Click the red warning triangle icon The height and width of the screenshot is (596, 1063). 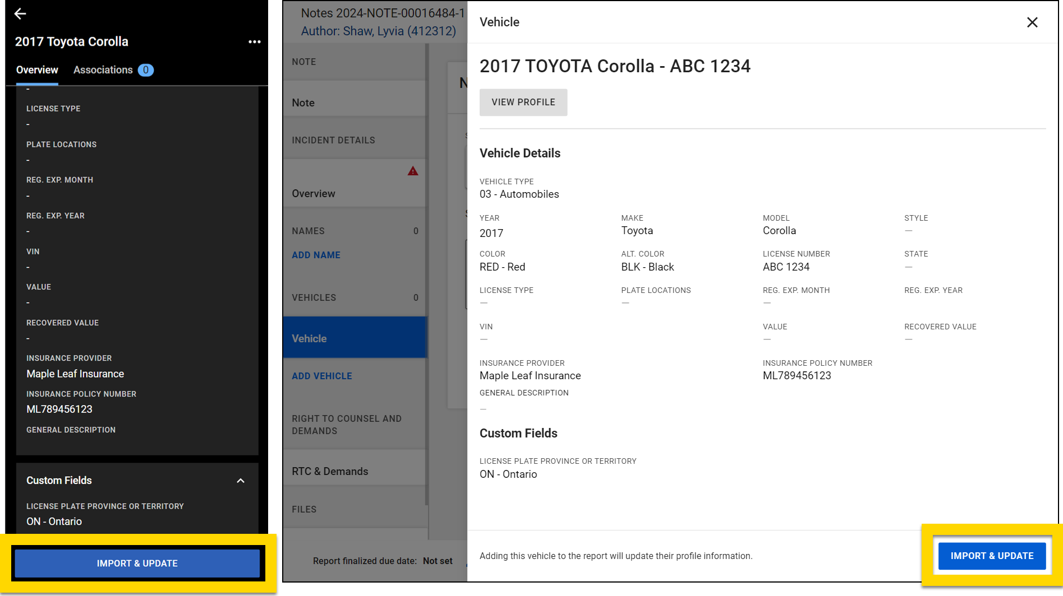tap(413, 171)
